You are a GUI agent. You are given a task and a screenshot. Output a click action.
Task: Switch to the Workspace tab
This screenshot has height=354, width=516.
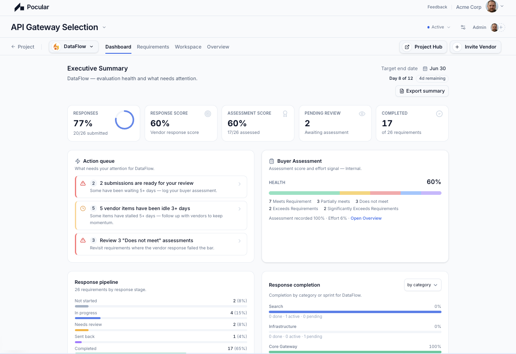pos(188,47)
